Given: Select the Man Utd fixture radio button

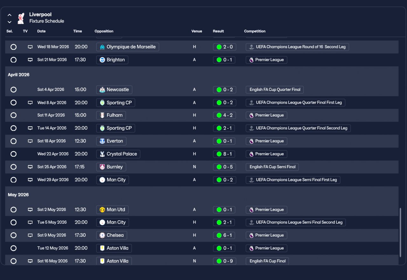Looking at the screenshot, I should click(x=13, y=210).
